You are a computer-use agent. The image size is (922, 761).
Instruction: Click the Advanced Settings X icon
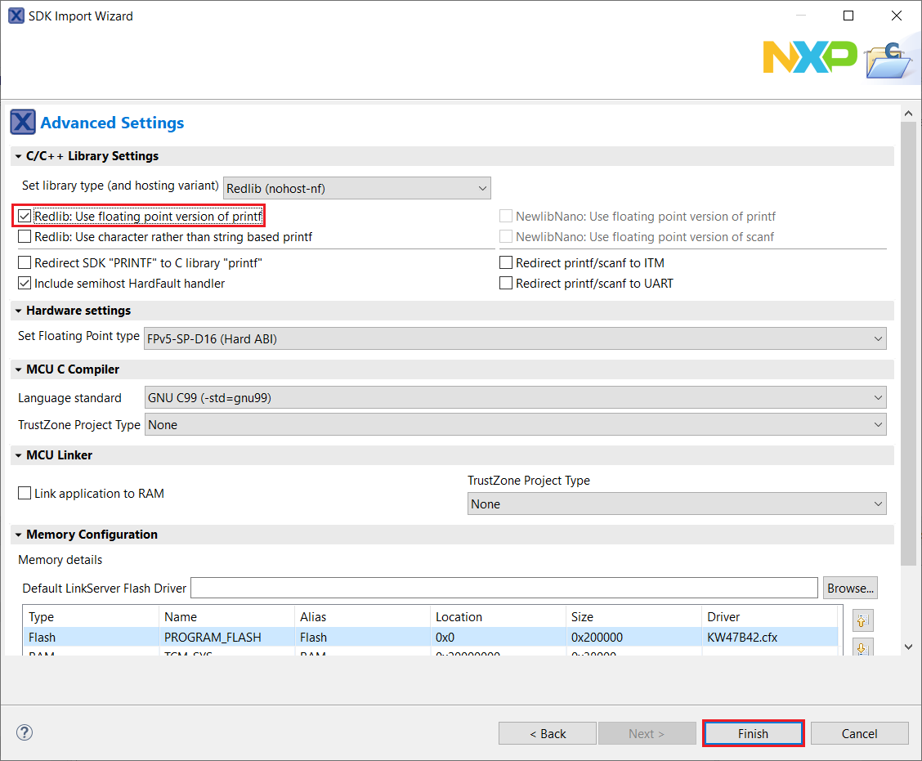tap(23, 123)
